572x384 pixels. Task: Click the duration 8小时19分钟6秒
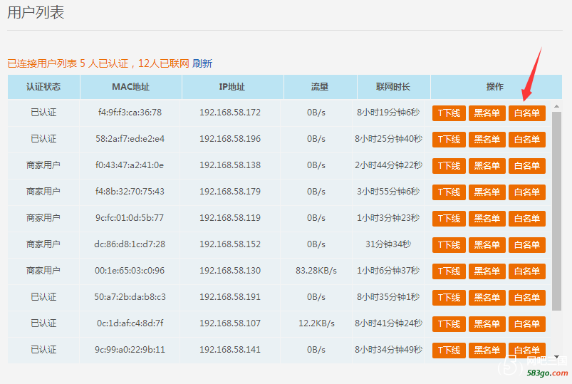pyautogui.click(x=388, y=113)
